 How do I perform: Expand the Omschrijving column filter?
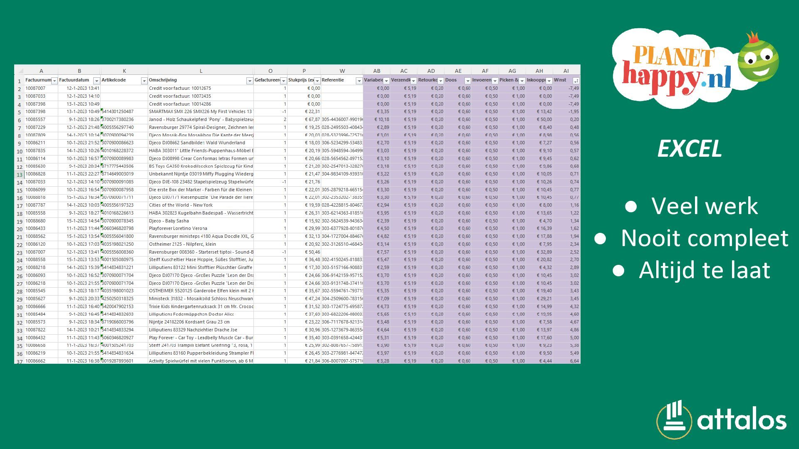click(250, 81)
